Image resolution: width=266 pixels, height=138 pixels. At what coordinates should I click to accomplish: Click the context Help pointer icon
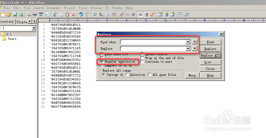pyautogui.click(x=186, y=14)
